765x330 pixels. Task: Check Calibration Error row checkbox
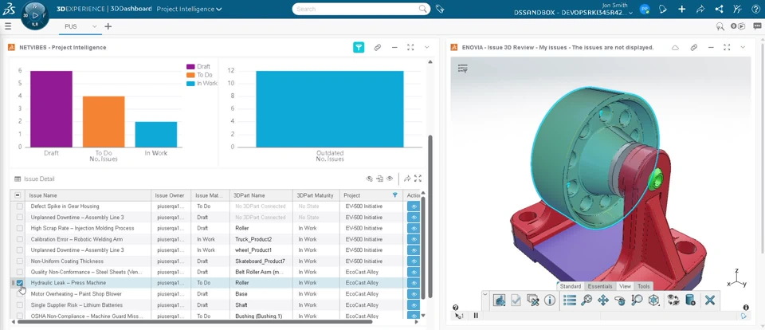pyautogui.click(x=20, y=239)
